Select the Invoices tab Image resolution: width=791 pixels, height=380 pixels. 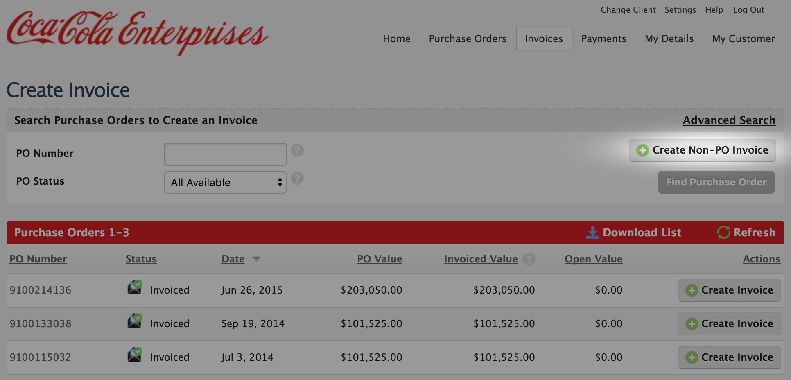(x=544, y=38)
